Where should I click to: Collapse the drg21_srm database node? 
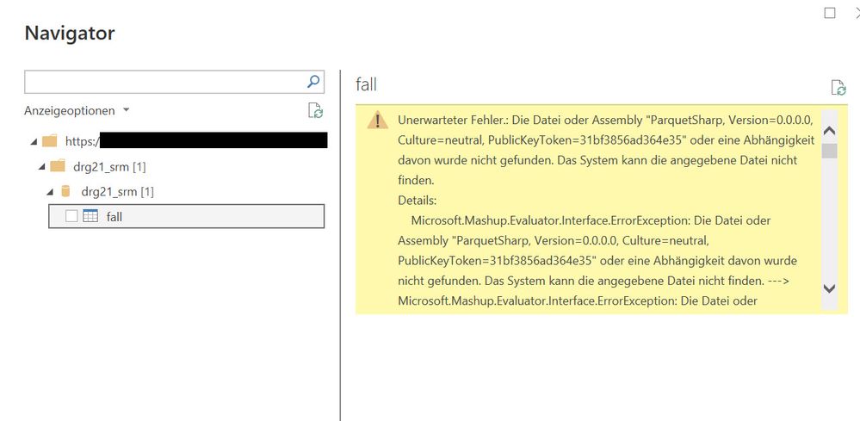pyautogui.click(x=50, y=192)
